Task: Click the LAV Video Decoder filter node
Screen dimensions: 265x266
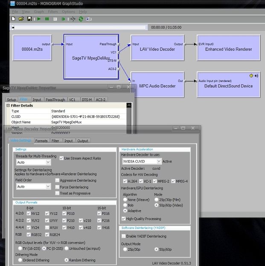Action: [157, 49]
